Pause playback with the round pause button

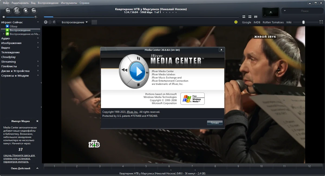pos(17,11)
